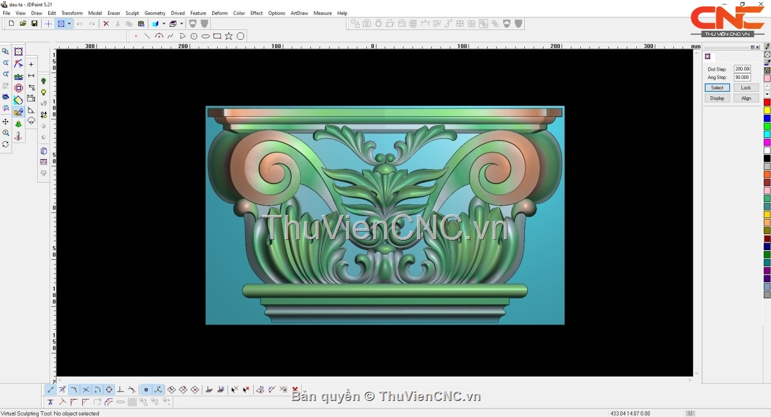Click the dark green light bulb icon
The width and height of the screenshot is (771, 417).
pos(44,81)
